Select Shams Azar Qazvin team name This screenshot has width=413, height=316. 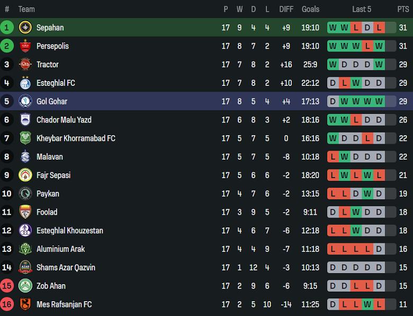[66, 268]
